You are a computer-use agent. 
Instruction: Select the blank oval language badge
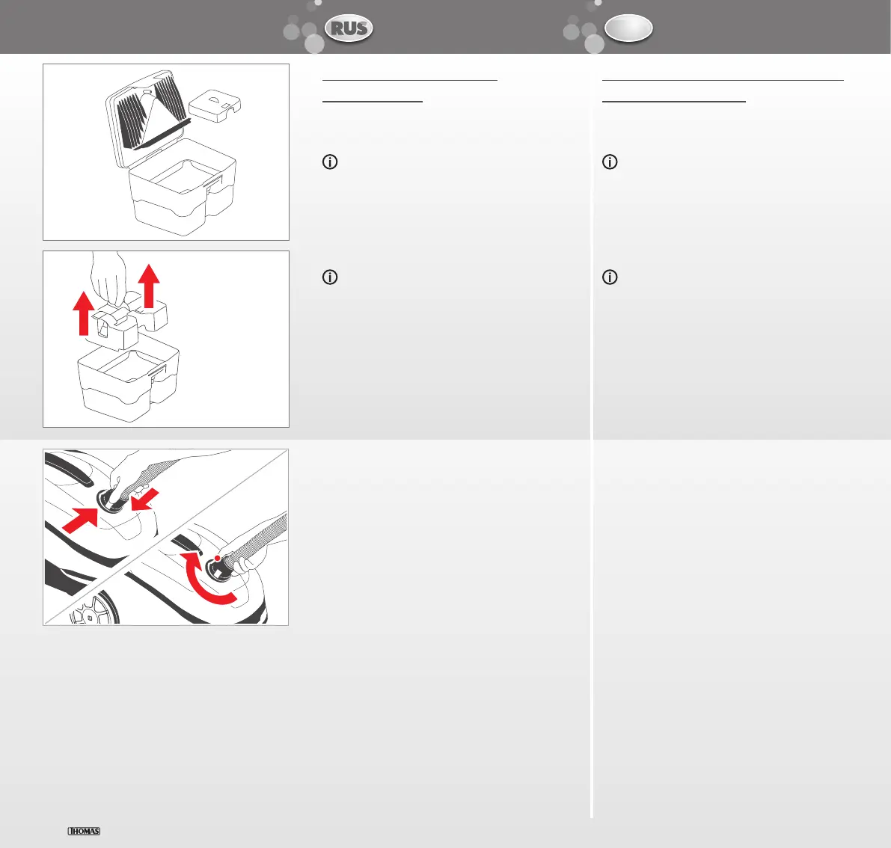click(x=628, y=28)
